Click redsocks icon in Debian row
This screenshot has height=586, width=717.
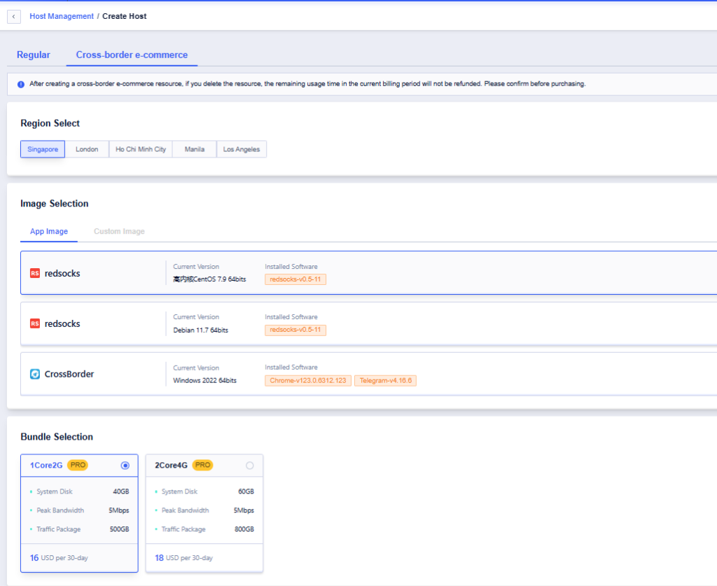pos(35,323)
